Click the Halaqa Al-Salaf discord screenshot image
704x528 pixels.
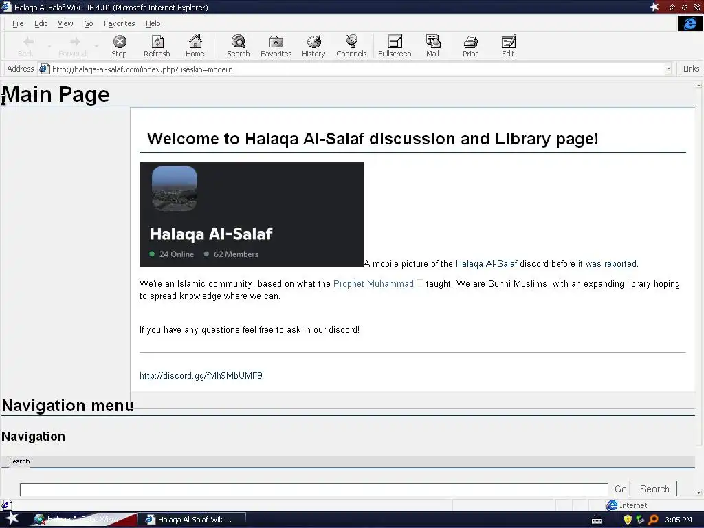pos(252,214)
